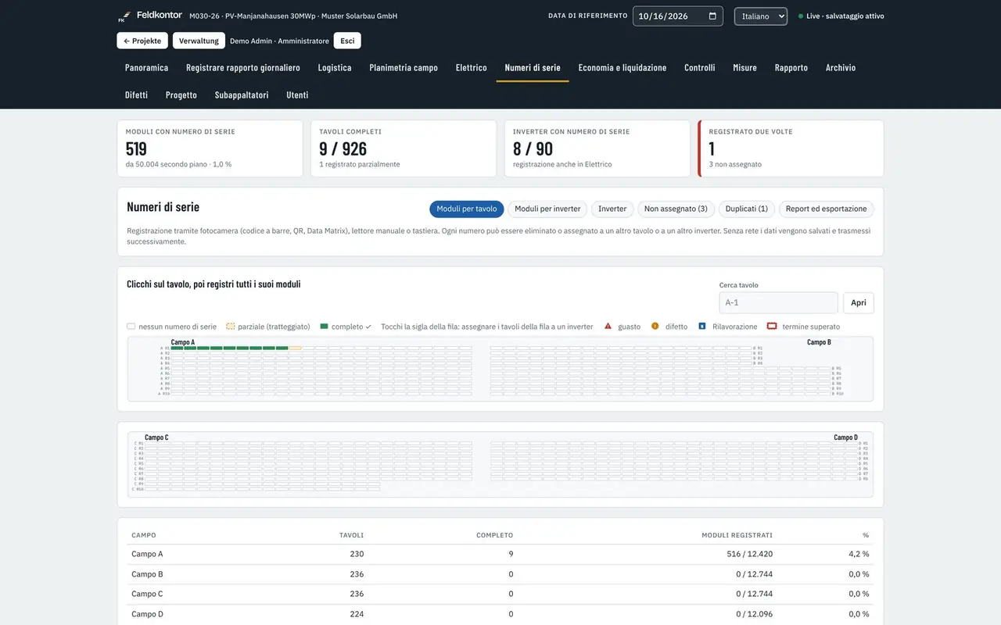Screen dimensions: 1001x625
Task: Show Non assegnato (3) entries
Action: pos(676,209)
